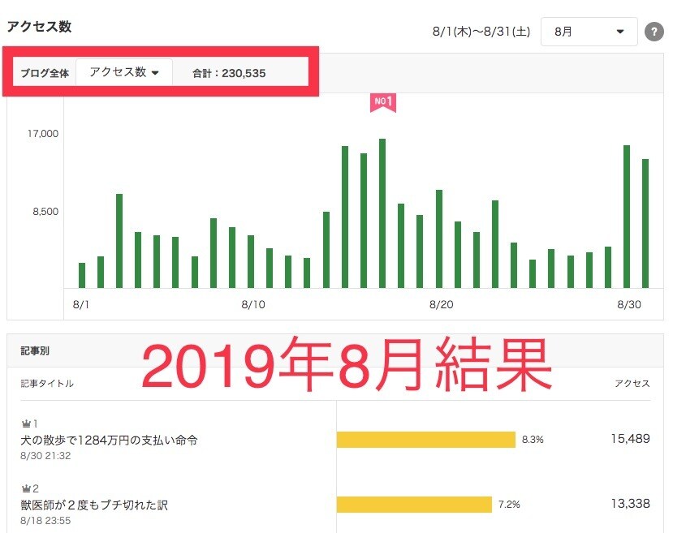The width and height of the screenshot is (673, 533).
Task: Click the access count 15,489
Action: (630, 439)
